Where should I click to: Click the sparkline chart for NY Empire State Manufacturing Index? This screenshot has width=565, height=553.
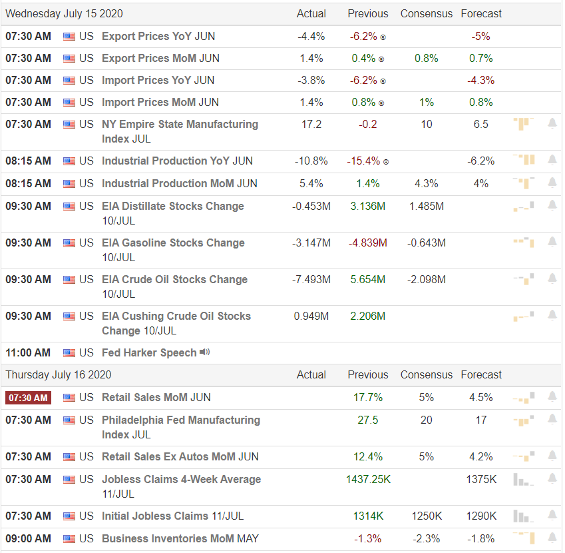click(522, 124)
